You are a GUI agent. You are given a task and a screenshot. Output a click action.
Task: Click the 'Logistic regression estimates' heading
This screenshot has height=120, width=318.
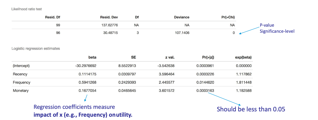click(x=36, y=48)
